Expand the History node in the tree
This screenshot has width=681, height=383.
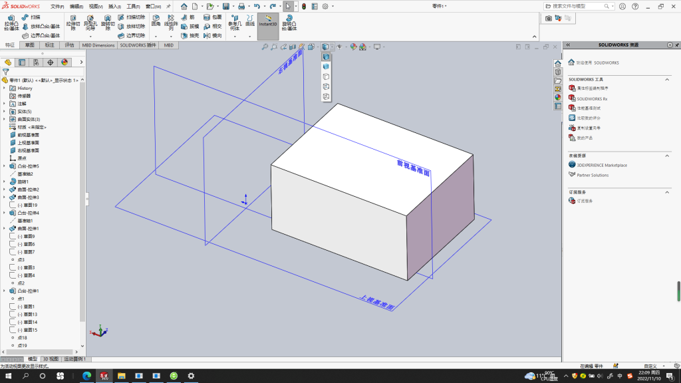5,88
